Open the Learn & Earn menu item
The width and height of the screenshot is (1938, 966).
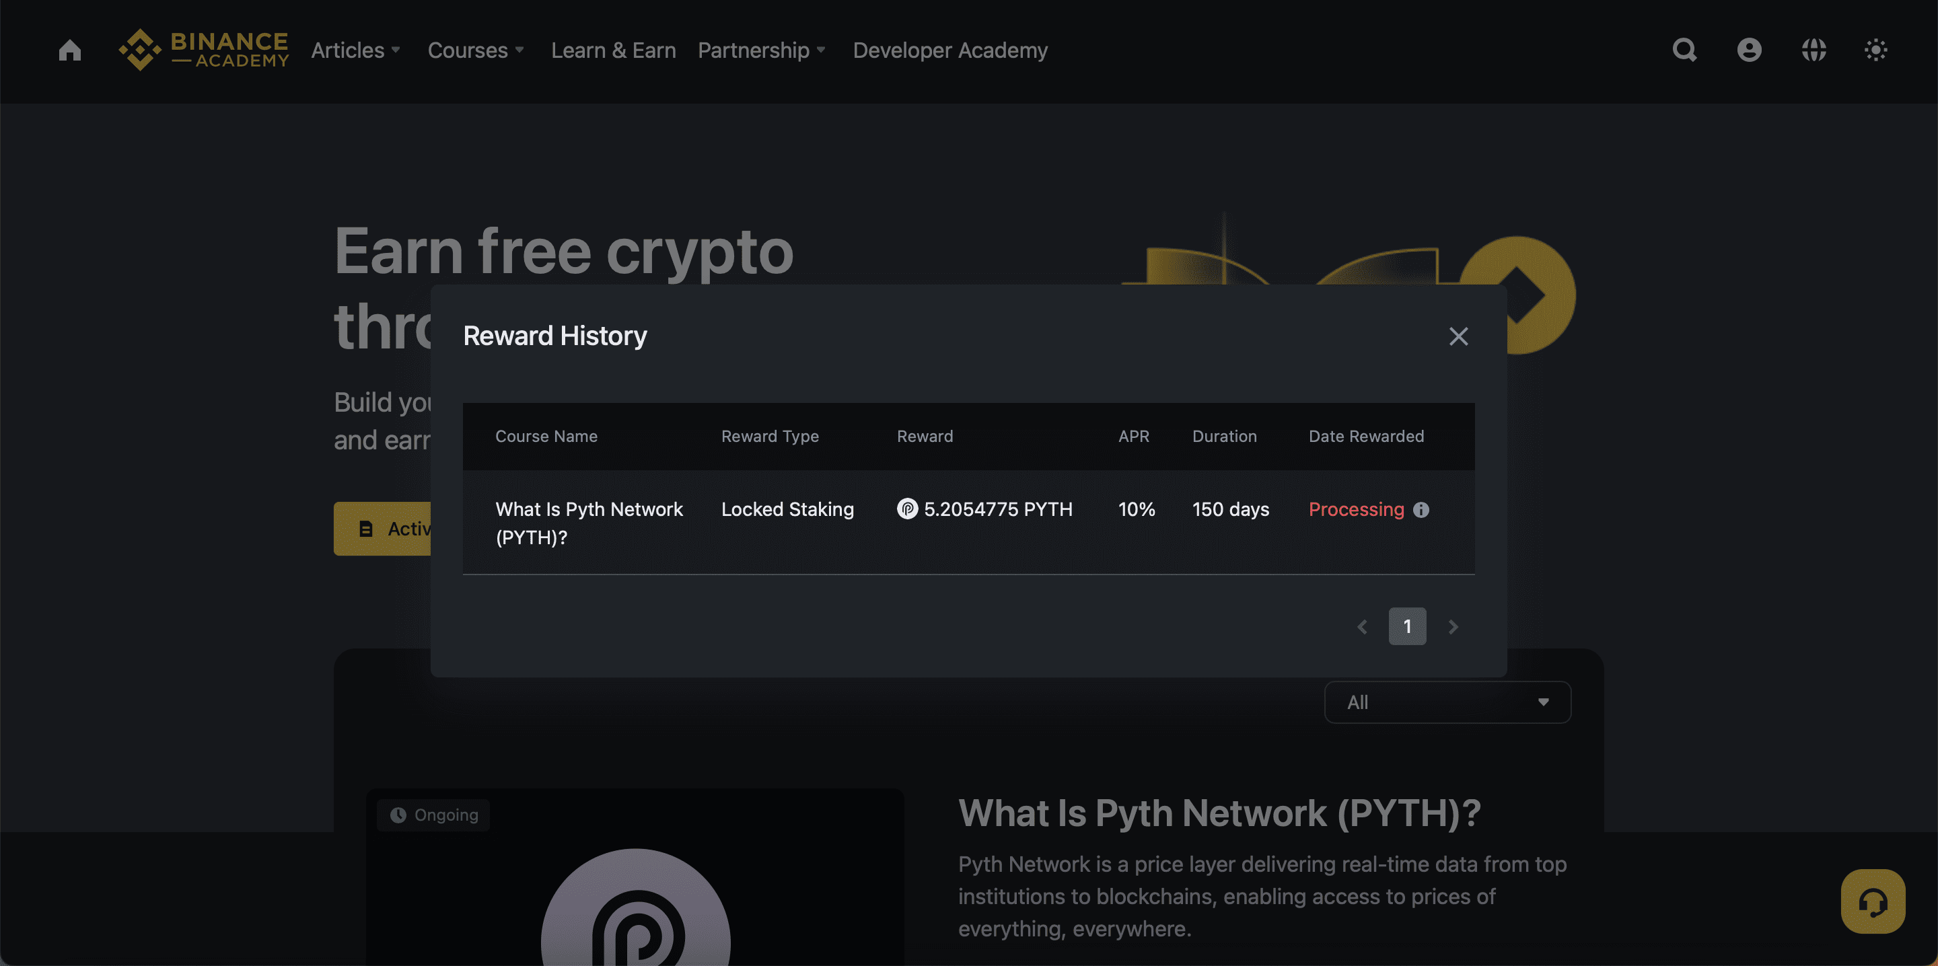pos(613,50)
